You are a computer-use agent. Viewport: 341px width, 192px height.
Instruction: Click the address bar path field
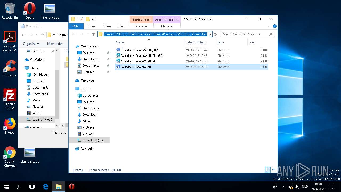point(155,34)
